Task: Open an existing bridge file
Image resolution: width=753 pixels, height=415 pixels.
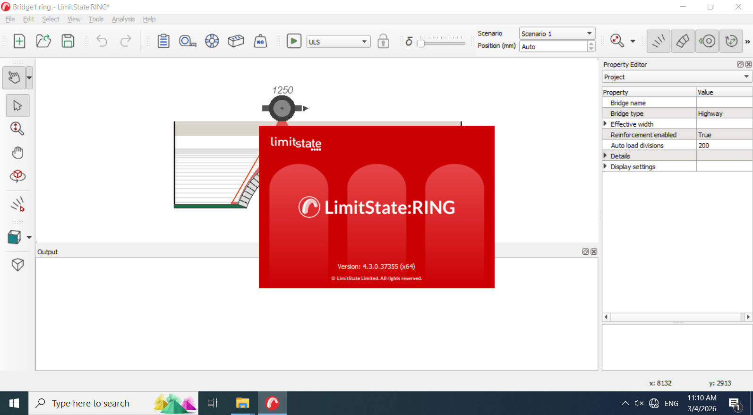Action: tap(43, 41)
